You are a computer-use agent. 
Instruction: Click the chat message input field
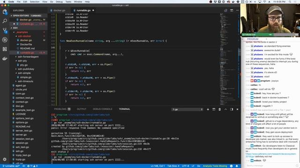coord(271,166)
